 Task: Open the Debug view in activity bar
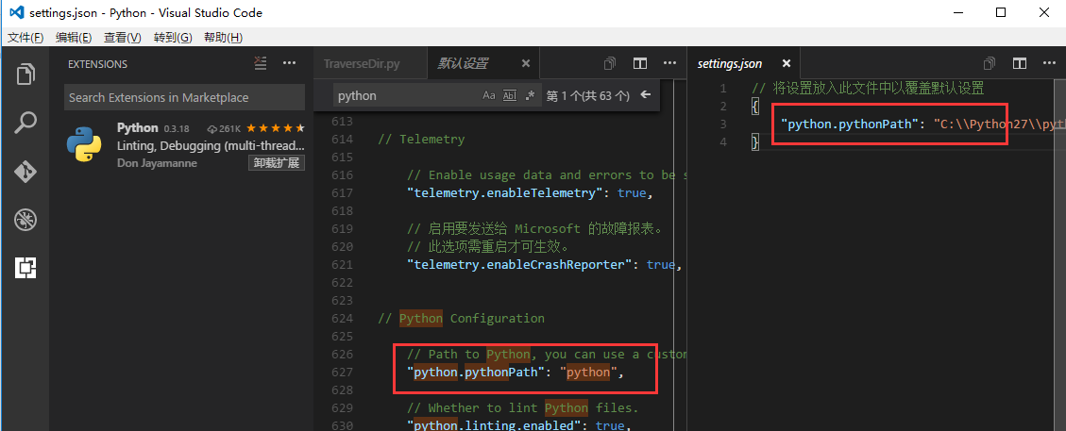[25, 220]
